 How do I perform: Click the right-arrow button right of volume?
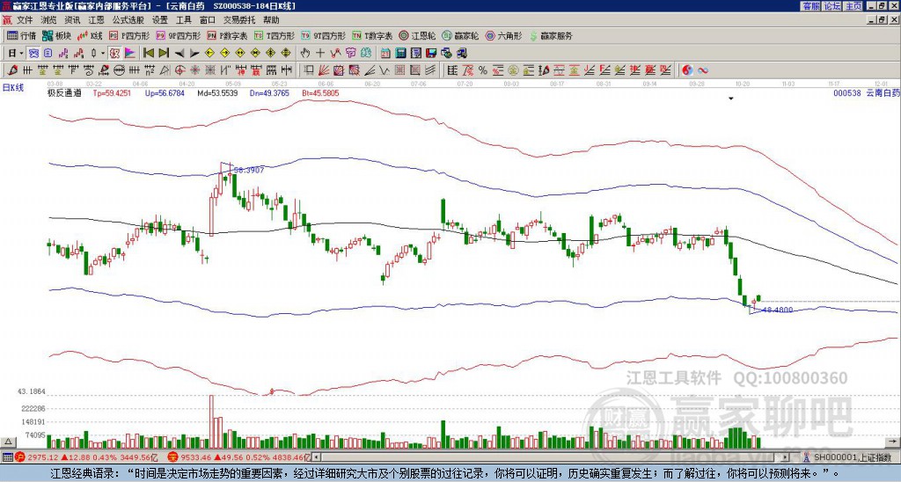[892, 442]
